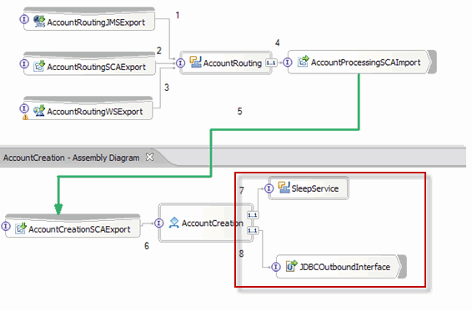Switch to AccountCreation - Assembly Diagram tab
Image resolution: width=472 pixels, height=311 pixels.
[x=72, y=158]
